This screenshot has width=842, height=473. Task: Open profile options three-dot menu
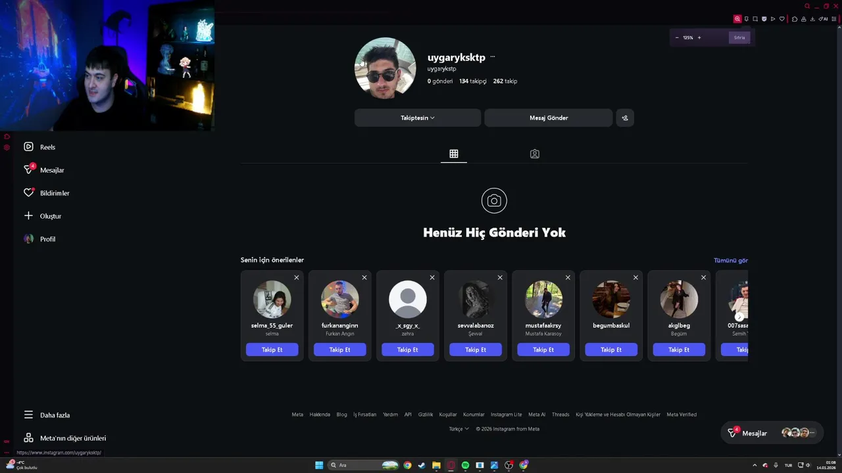pos(493,57)
